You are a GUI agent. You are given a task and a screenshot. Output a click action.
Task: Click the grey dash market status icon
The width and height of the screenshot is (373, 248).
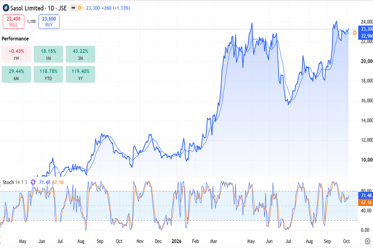point(73,8)
